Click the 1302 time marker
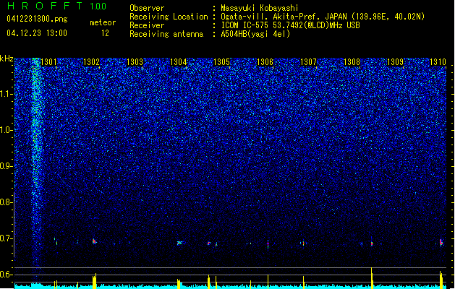Viewport: 455px width, 289px height. 91,62
